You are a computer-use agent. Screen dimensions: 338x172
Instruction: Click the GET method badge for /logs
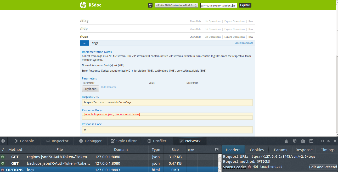pyautogui.click(x=85, y=43)
